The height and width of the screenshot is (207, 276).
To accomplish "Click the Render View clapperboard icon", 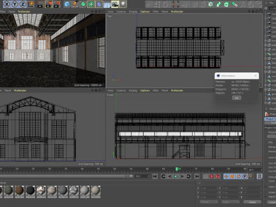I will pyautogui.click(x=40, y=4).
